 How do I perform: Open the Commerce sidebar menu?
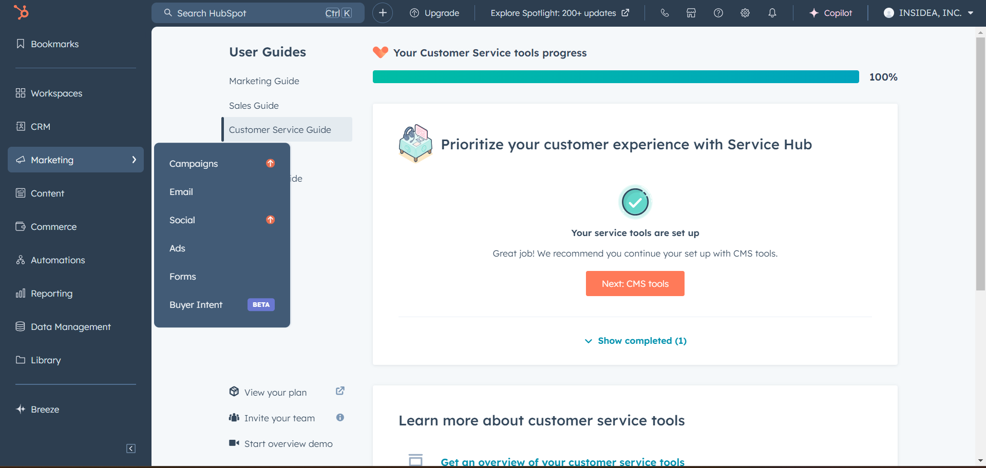46,227
